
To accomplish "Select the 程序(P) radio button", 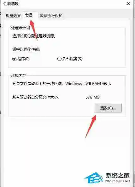I will 21,59.
